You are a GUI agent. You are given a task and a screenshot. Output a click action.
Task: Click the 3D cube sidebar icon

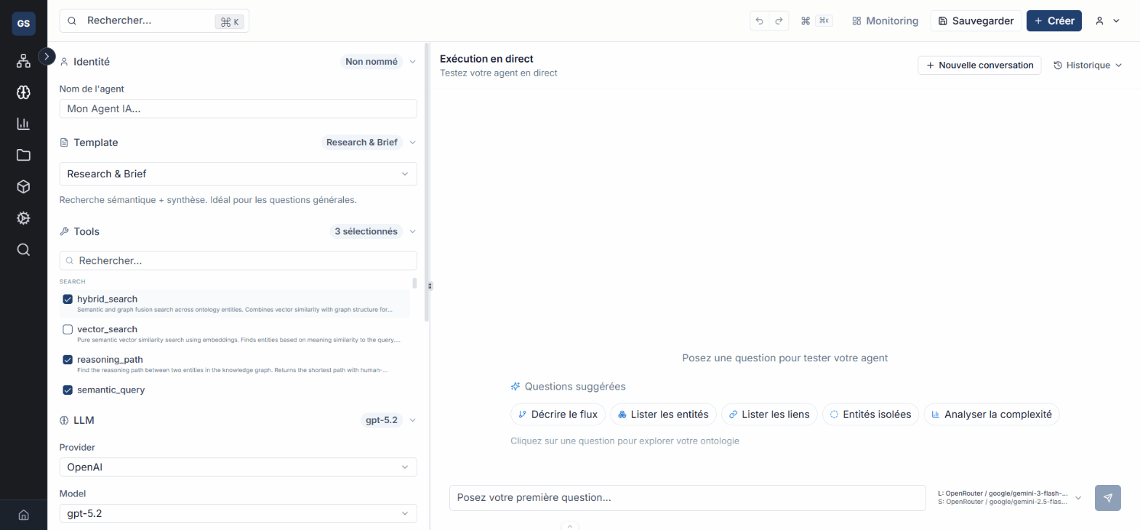pyautogui.click(x=23, y=187)
